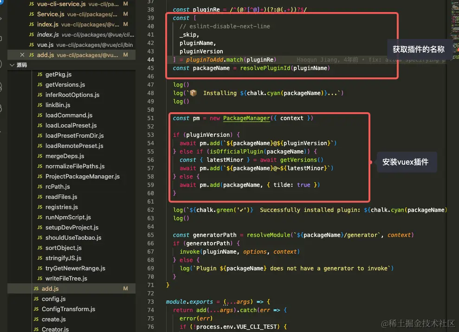Click the JS icon beside ProjectPackageManager.js

tap(40, 176)
